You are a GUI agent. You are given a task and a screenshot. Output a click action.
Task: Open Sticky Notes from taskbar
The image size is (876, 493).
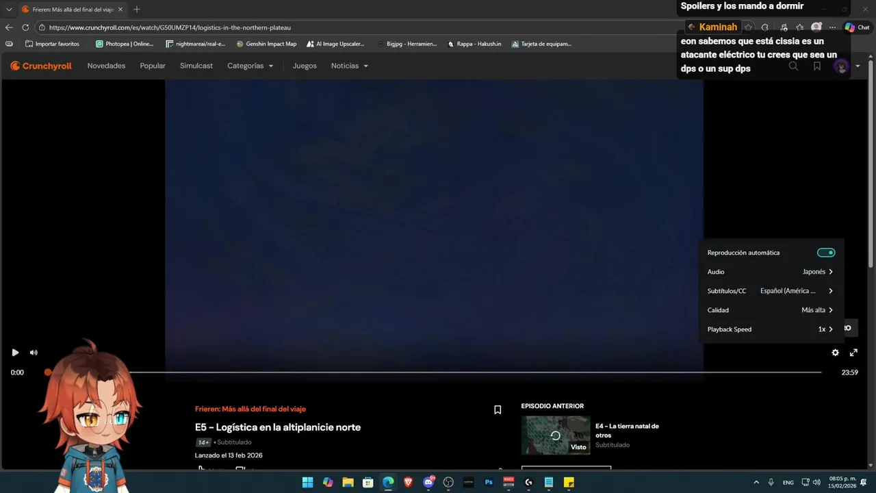[x=569, y=482]
